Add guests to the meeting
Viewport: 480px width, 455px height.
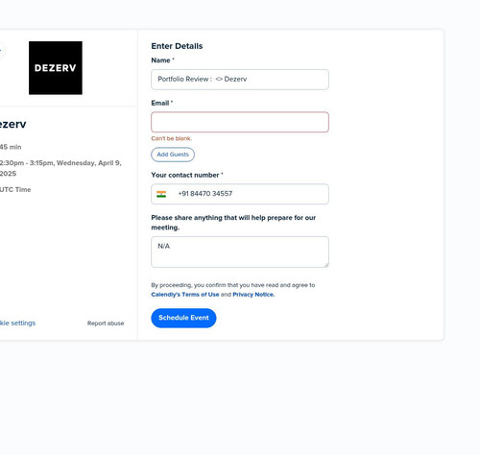[x=173, y=155]
